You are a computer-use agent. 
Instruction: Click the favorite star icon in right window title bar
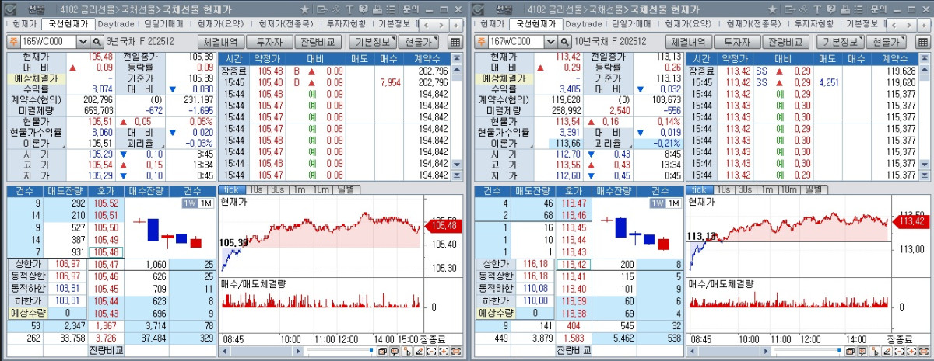tap(771, 9)
